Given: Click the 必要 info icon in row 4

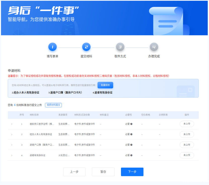Looking at the screenshot, I should 131,155.
